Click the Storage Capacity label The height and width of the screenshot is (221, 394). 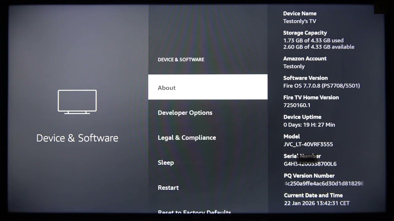point(305,33)
